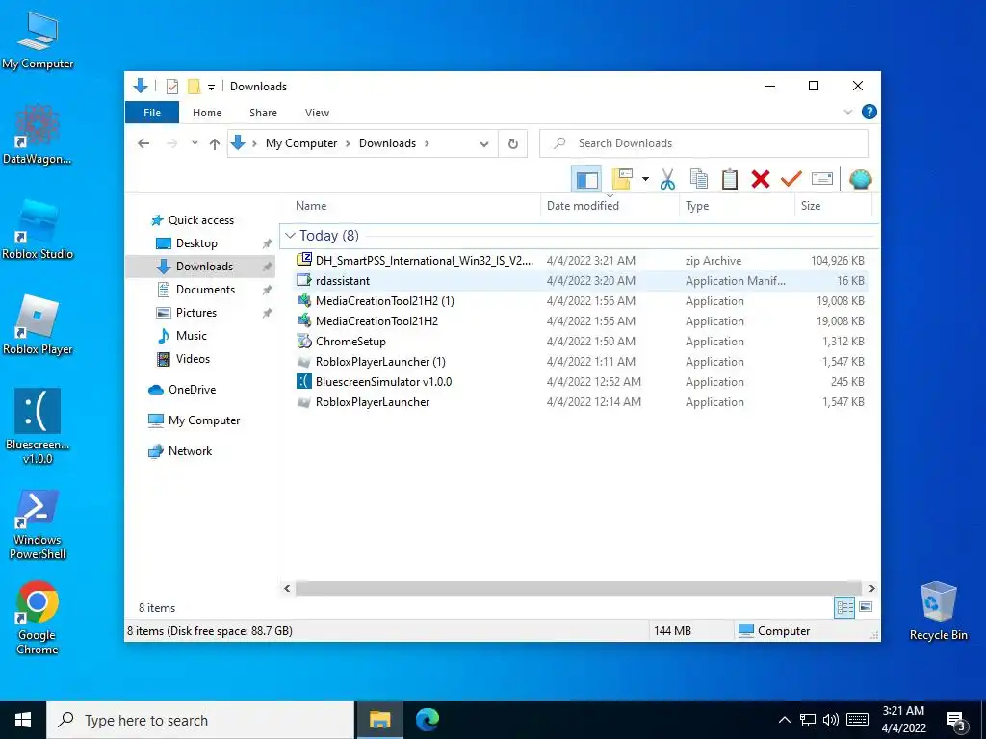Image resolution: width=986 pixels, height=739 pixels.
Task: Open the Customize Quick Access Toolbar dropdown
Action: 211,87
